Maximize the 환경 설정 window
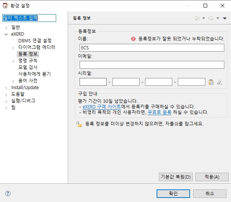Screen dimensions: 231x202 pyautogui.click(x=205, y=6)
